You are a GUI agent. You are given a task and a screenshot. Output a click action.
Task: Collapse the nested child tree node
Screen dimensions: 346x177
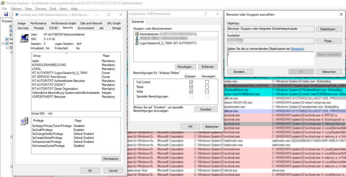click(7, 48)
